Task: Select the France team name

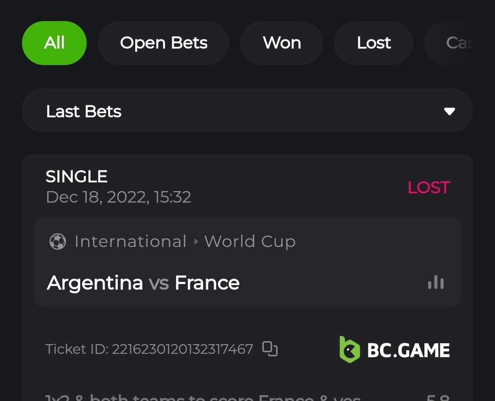Action: click(x=207, y=283)
